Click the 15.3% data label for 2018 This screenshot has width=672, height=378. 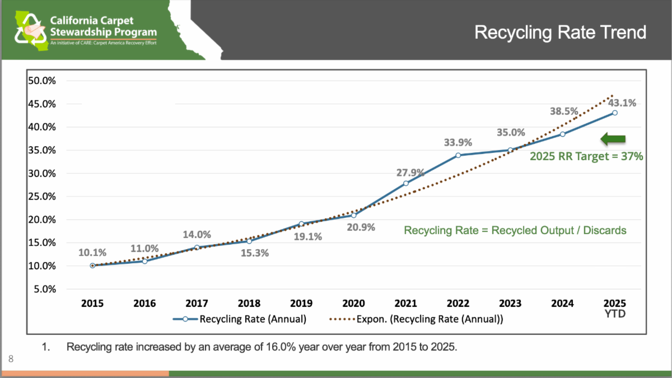[255, 253]
